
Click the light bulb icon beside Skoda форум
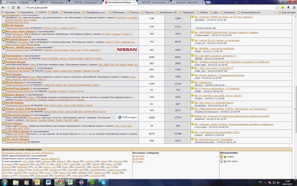[4, 84]
